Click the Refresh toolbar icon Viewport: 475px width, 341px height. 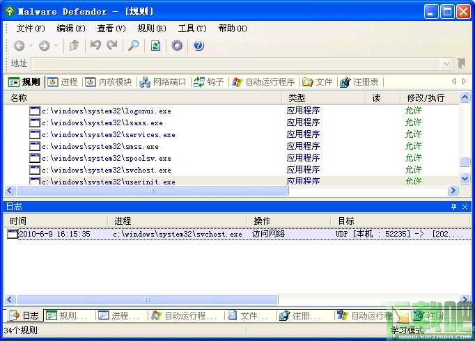coord(155,46)
